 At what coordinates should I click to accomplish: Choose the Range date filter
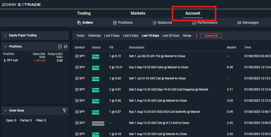[187, 36]
